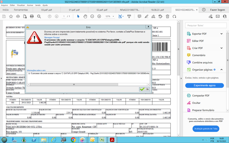
Task: Switch to the 03.pdf tab
Action: point(47,10)
